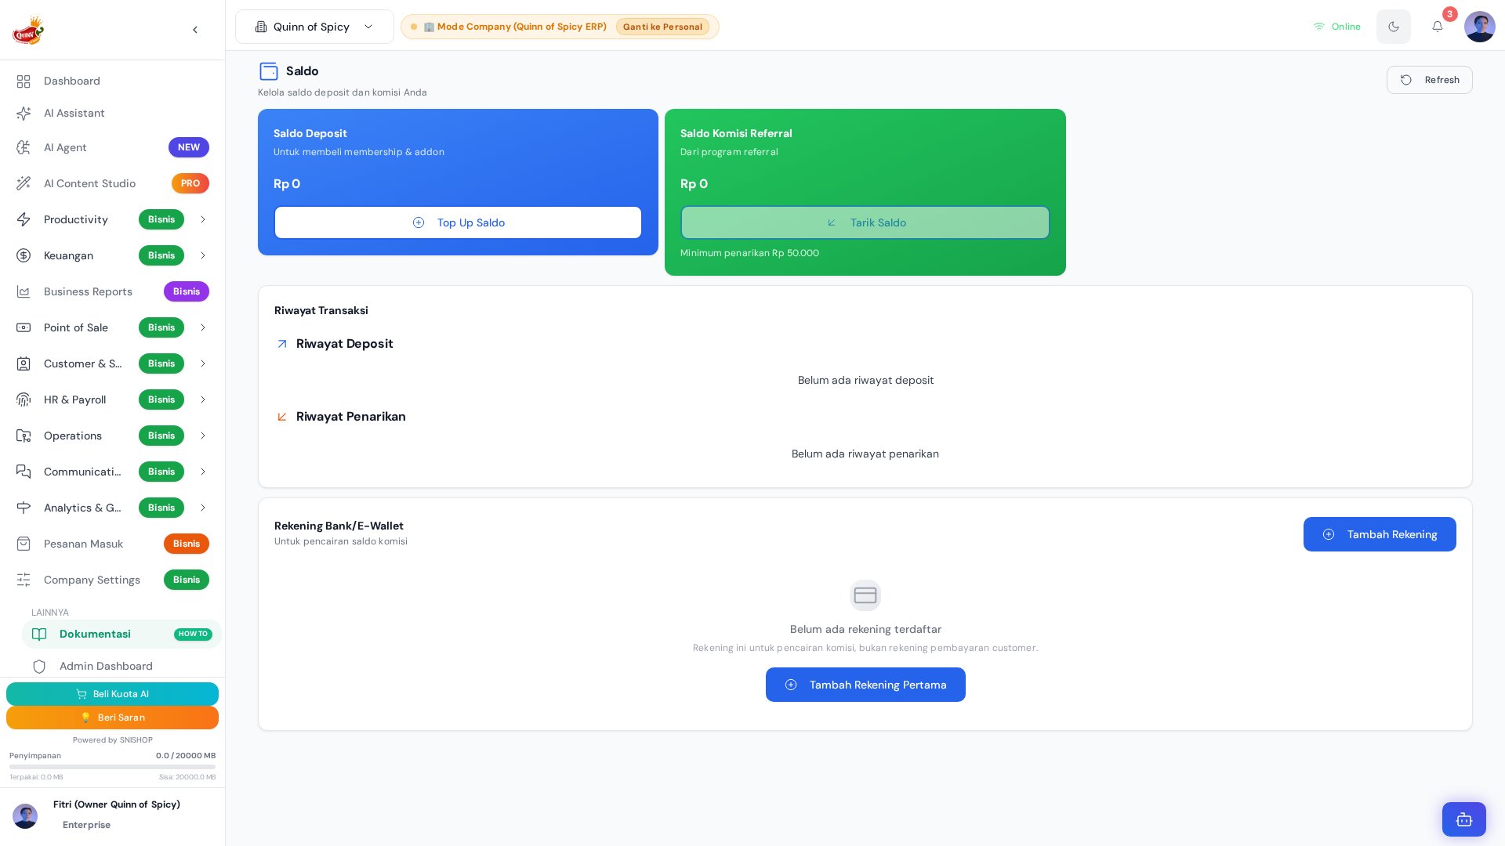Click the NEW badge on AI Agent
1505x846 pixels.
click(x=189, y=147)
